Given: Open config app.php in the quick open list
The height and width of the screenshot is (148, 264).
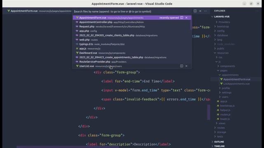Looking at the screenshot, I should pos(132,31).
